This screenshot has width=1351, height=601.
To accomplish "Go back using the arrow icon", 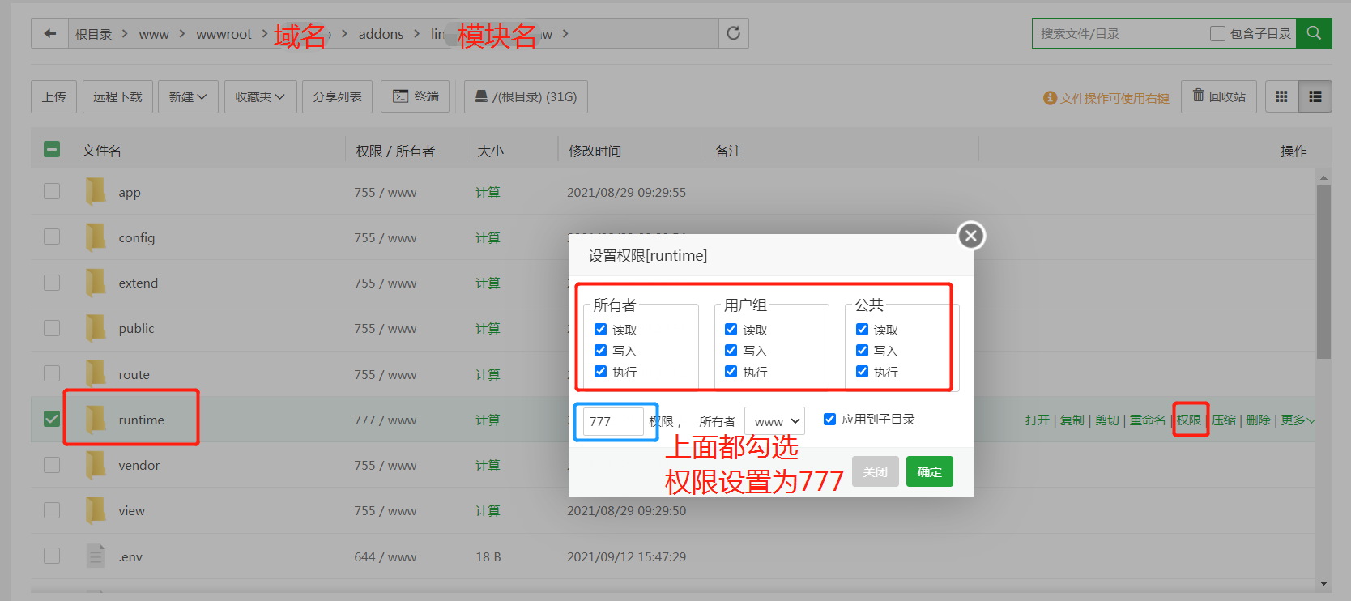I will (x=50, y=33).
